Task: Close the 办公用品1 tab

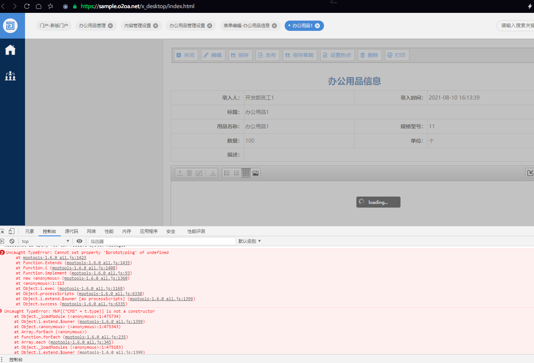Action: 317,26
